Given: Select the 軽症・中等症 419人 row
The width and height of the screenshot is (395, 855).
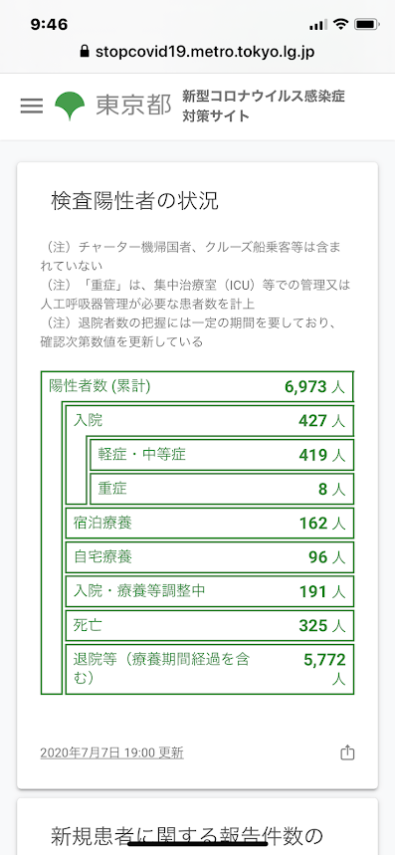Looking at the screenshot, I should click(222, 455).
